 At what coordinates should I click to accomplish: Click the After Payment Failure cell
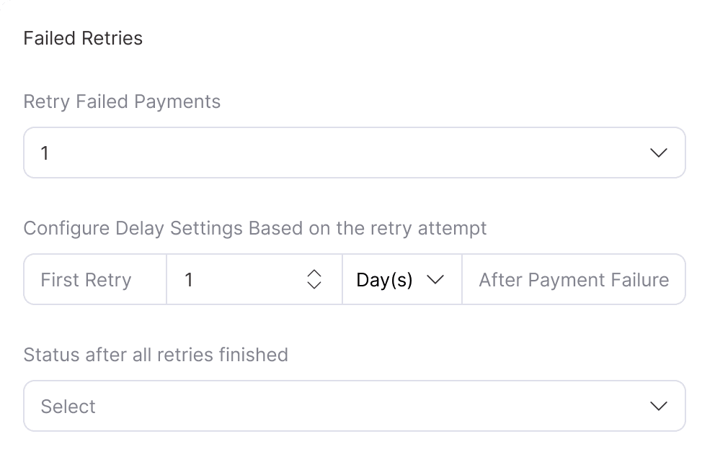tap(574, 279)
